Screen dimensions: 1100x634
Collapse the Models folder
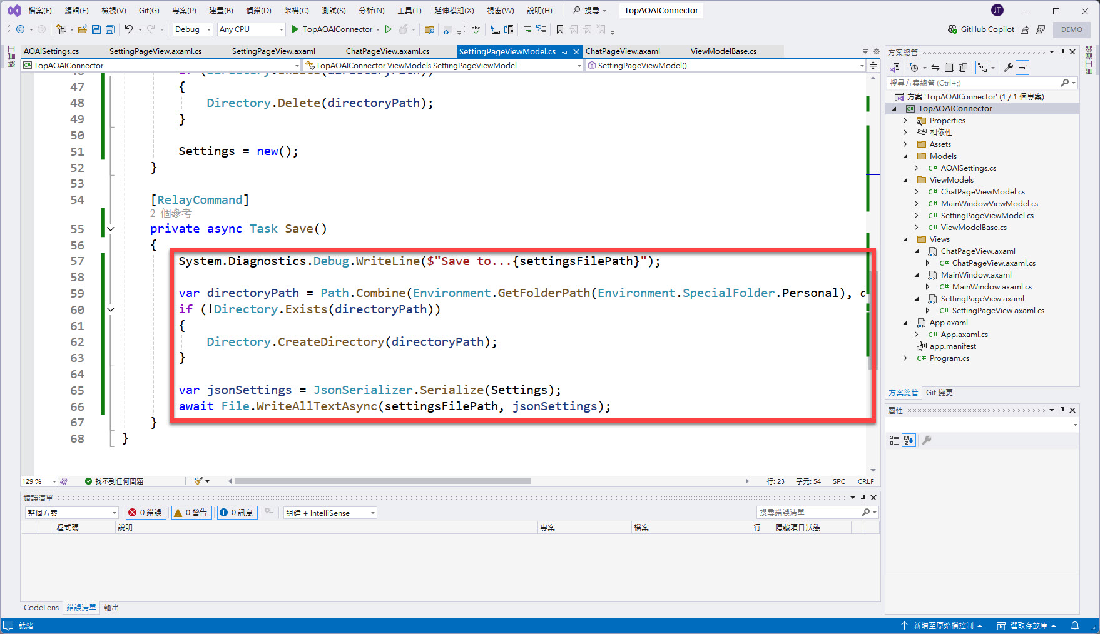pyautogui.click(x=905, y=156)
